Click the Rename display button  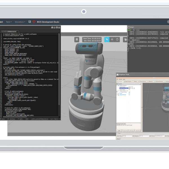coord(138,131)
